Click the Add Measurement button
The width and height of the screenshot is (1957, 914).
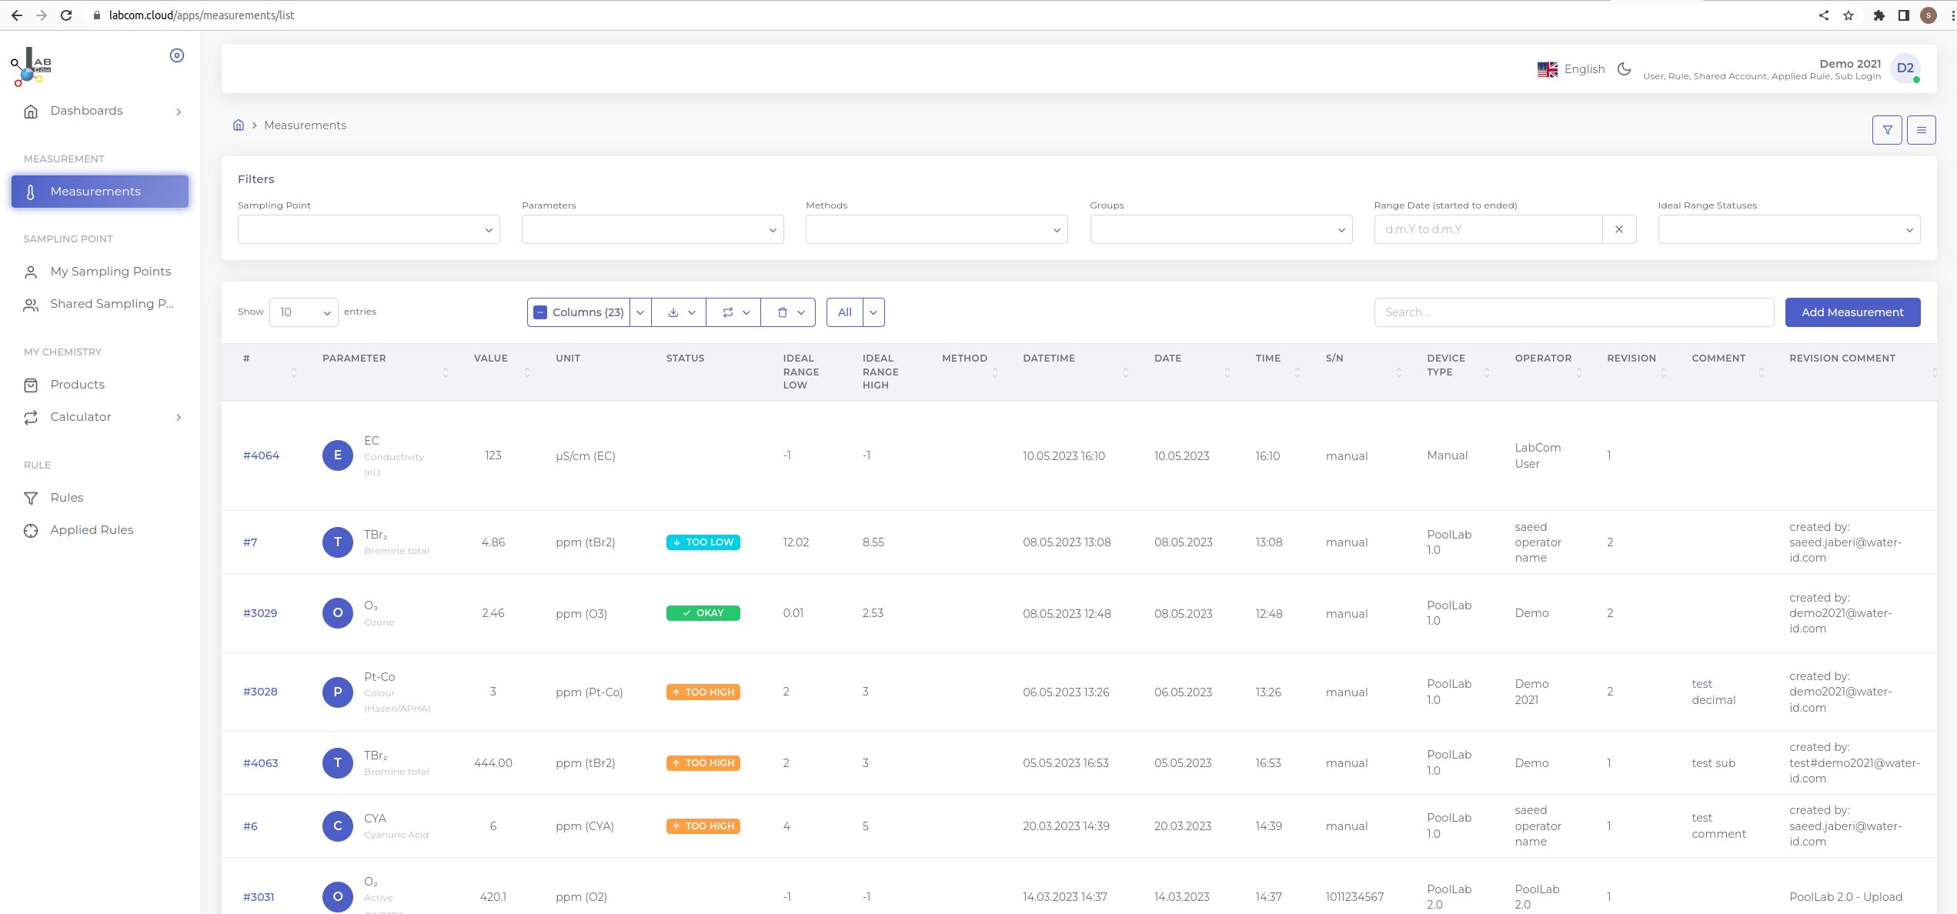(x=1852, y=312)
